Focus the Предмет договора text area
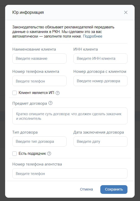Screen dimensions: 140x201 pyautogui.click(x=70, y=116)
